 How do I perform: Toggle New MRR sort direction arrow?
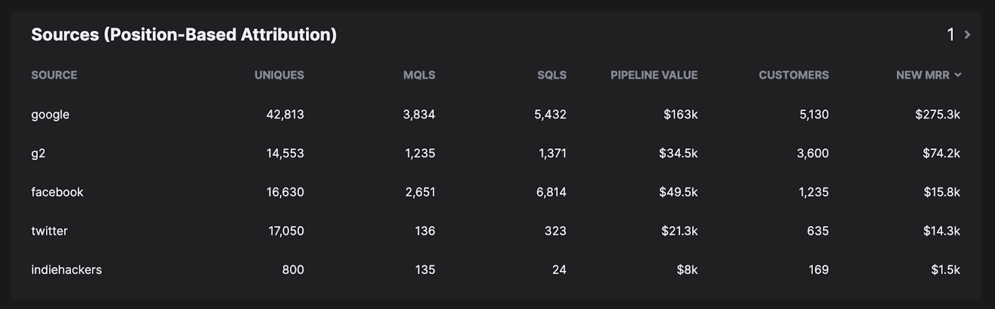click(958, 75)
